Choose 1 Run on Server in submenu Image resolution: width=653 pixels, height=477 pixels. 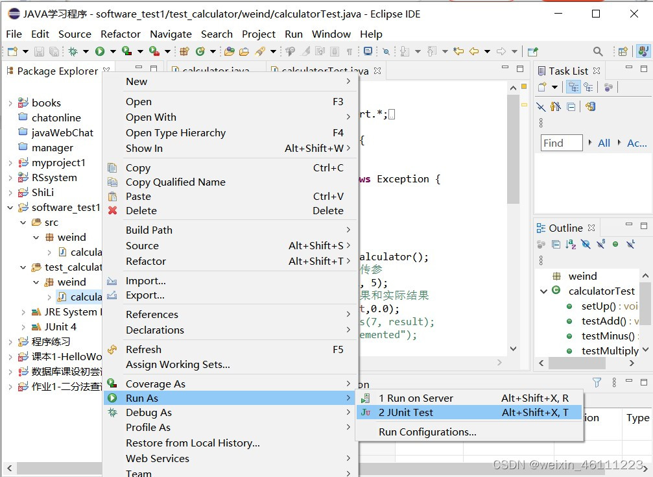[x=469, y=398]
